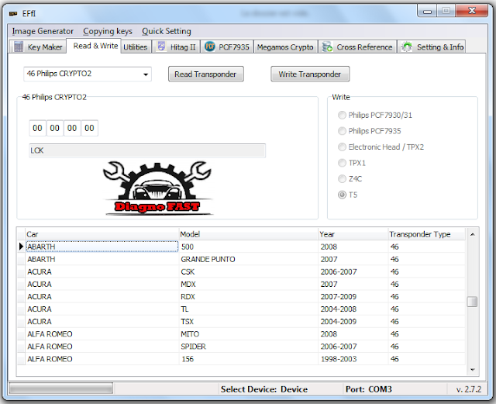Click the Cross Reference database icon
This screenshot has height=404, width=496.
tap(327, 47)
